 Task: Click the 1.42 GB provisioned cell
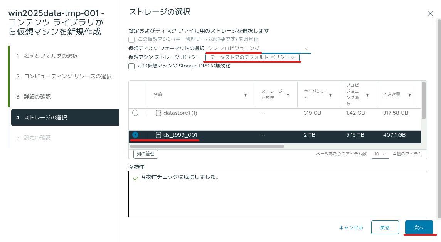pos(355,113)
